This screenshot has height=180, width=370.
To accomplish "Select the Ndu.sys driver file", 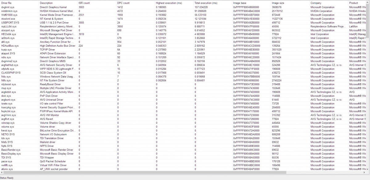I will pos(6,76).
